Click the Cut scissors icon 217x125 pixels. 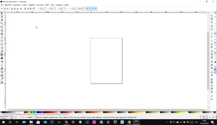(212, 44)
